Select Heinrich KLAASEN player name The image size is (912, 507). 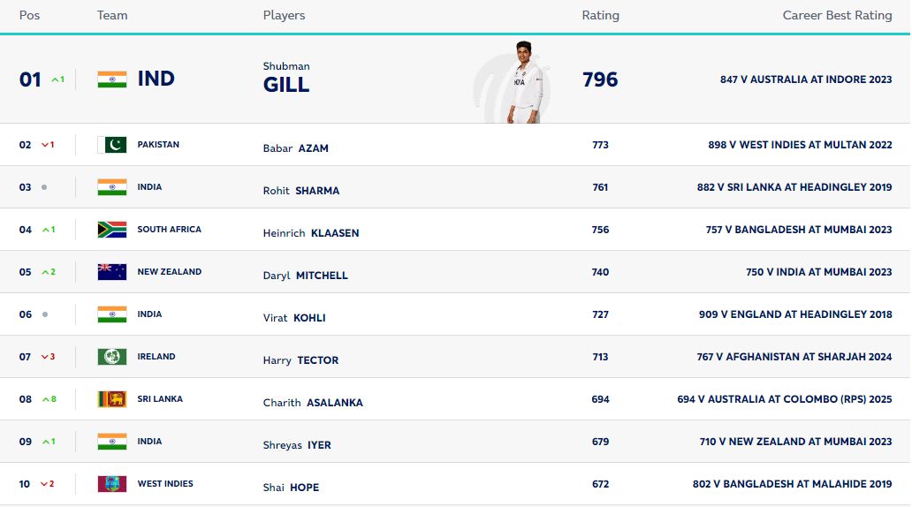click(311, 233)
